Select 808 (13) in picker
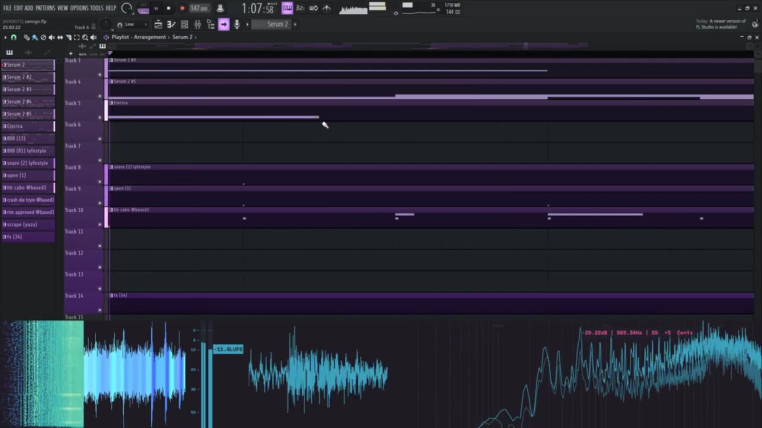762x428 pixels. (x=28, y=139)
